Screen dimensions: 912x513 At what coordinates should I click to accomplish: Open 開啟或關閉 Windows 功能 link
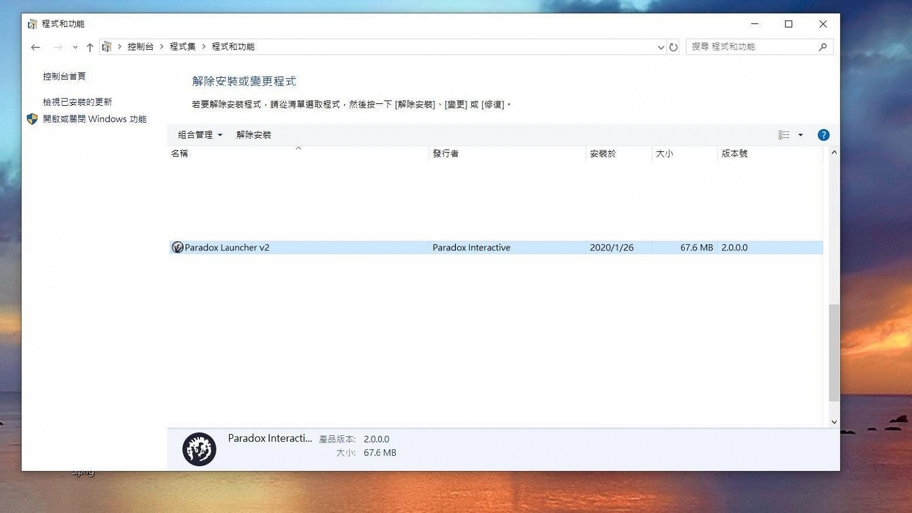[94, 119]
